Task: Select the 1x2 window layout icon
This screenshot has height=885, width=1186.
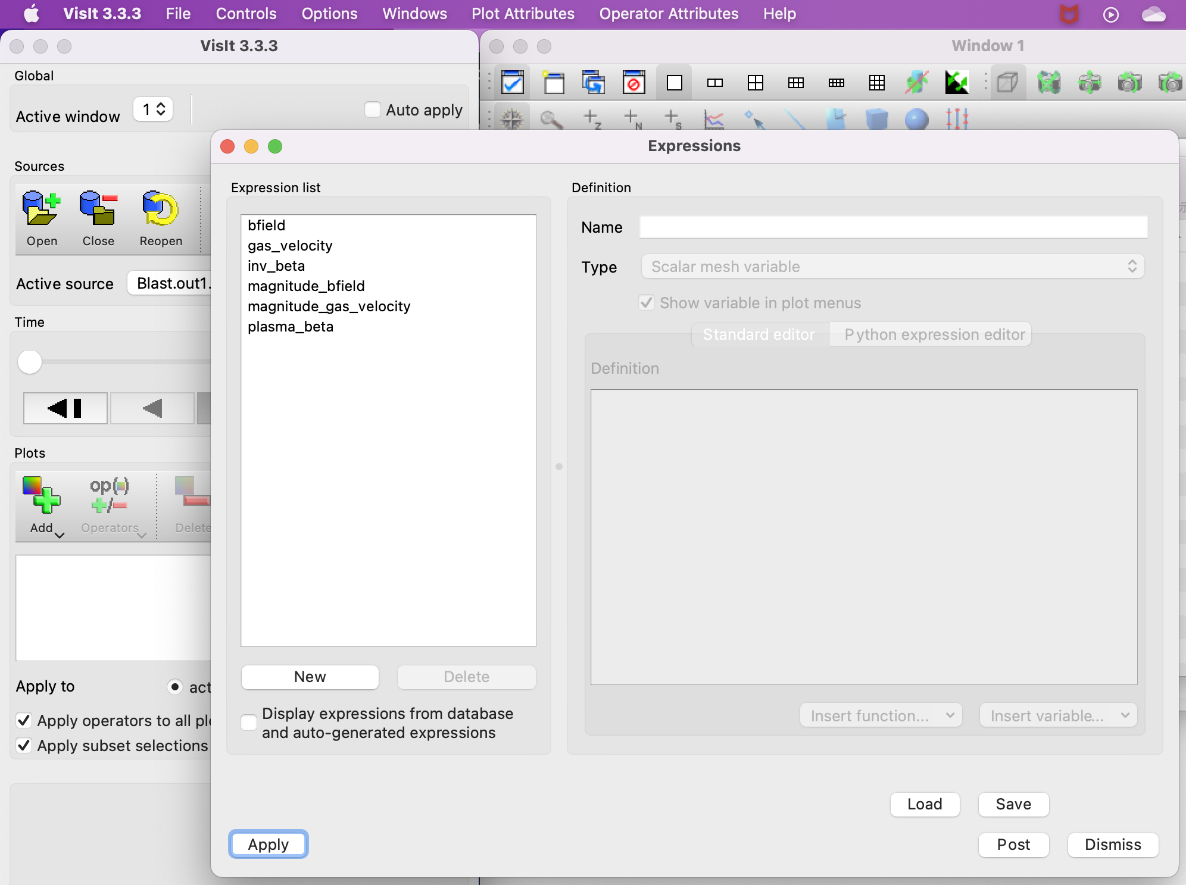Action: coord(715,82)
